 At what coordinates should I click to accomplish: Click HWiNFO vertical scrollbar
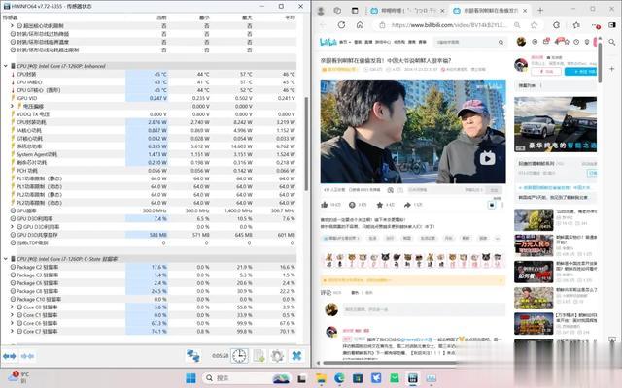pyautogui.click(x=306, y=144)
